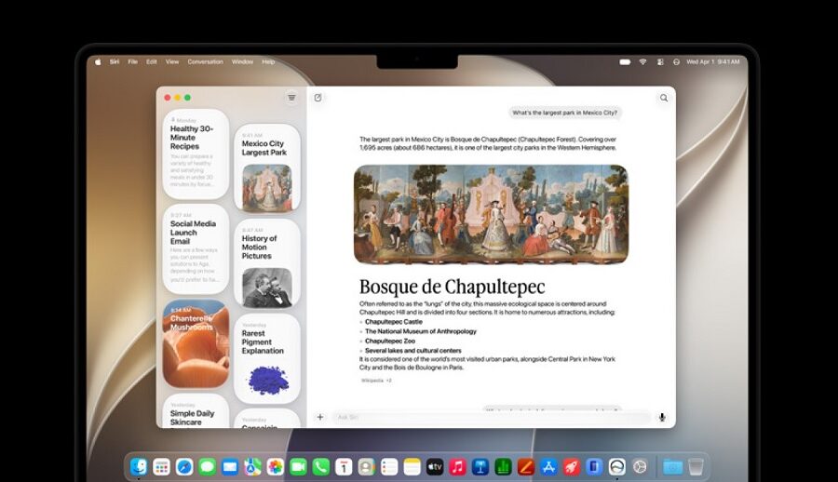Open the File menu

(132, 62)
